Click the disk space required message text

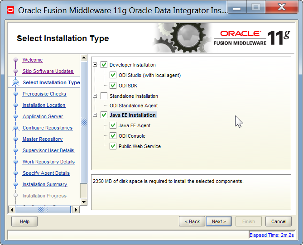168,181
